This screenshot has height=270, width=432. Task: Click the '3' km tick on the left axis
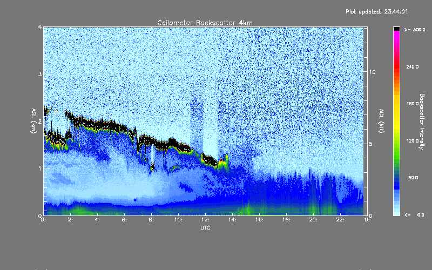(x=40, y=74)
